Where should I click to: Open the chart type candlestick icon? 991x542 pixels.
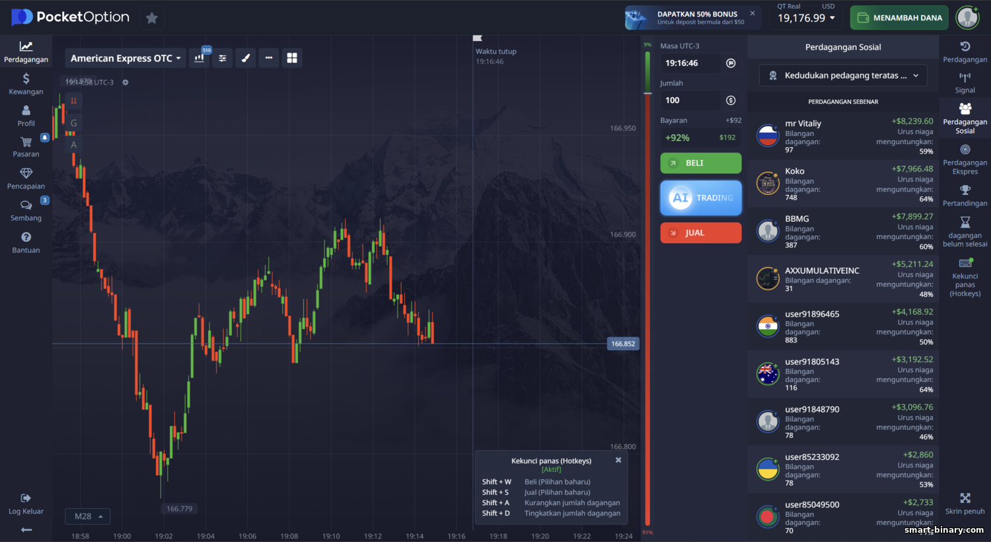(200, 58)
